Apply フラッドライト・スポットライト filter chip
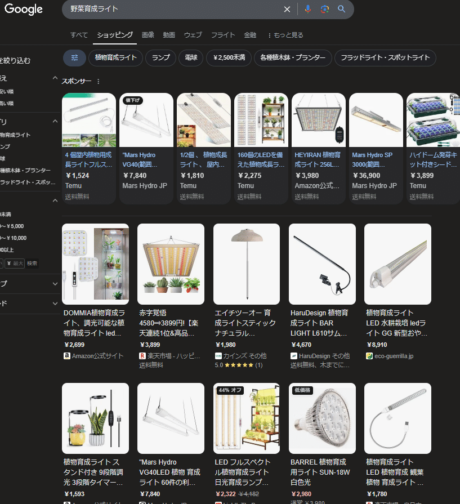This screenshot has width=460, height=504. click(385, 58)
